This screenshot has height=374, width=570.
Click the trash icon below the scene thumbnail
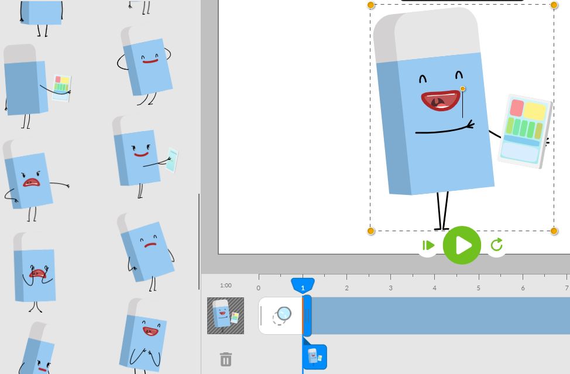[x=226, y=360]
